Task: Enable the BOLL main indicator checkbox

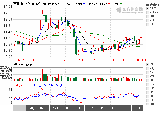Action: tap(148, 16)
